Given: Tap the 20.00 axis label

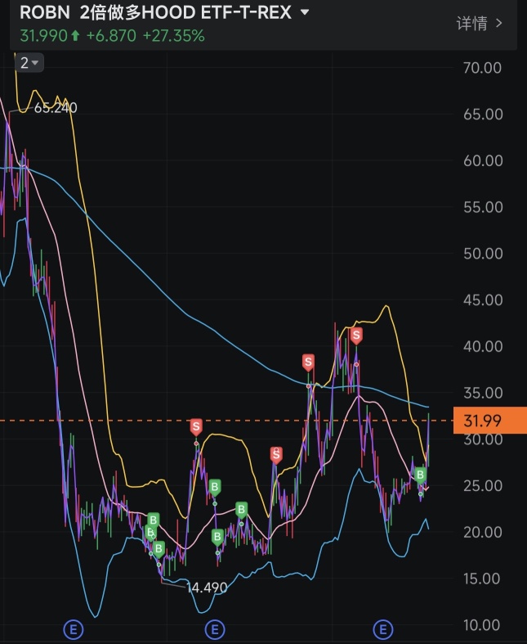Looking at the screenshot, I should tap(483, 532).
